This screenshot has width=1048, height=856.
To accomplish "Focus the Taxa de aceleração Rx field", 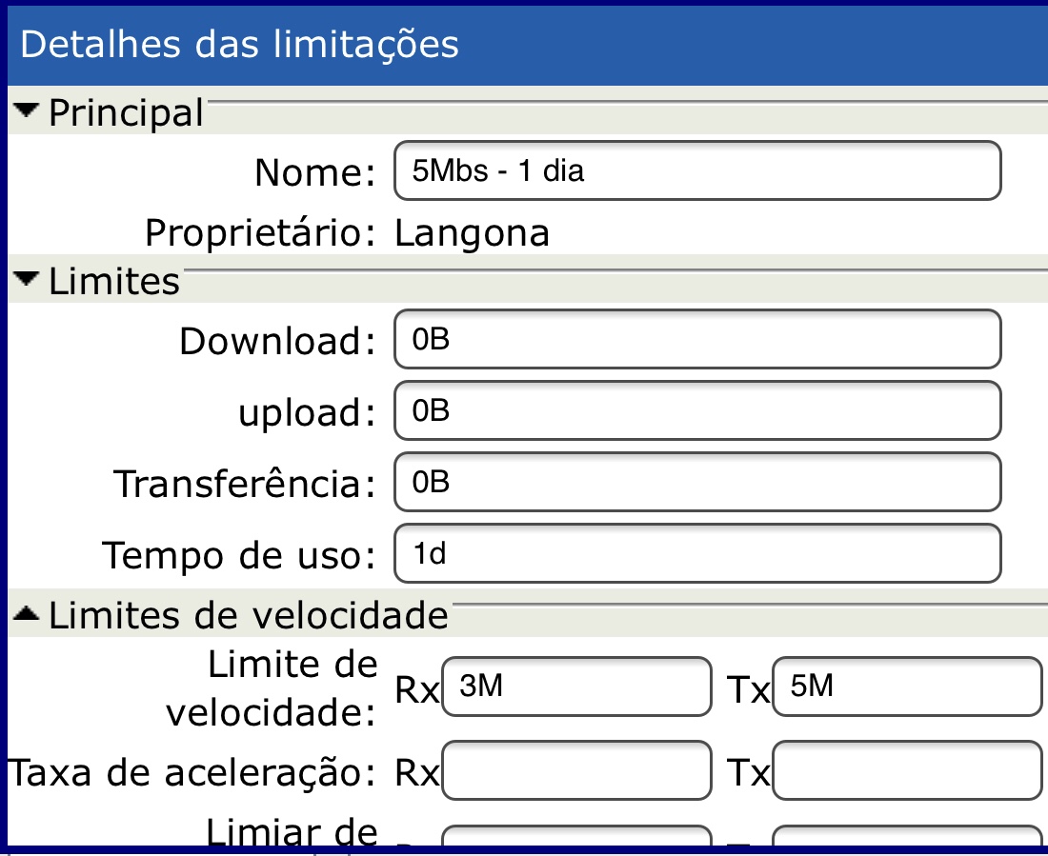I will point(576,771).
